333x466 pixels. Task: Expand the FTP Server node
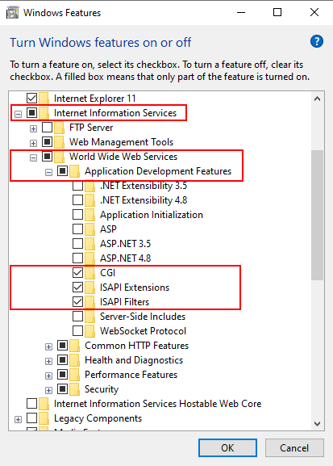tap(33, 129)
